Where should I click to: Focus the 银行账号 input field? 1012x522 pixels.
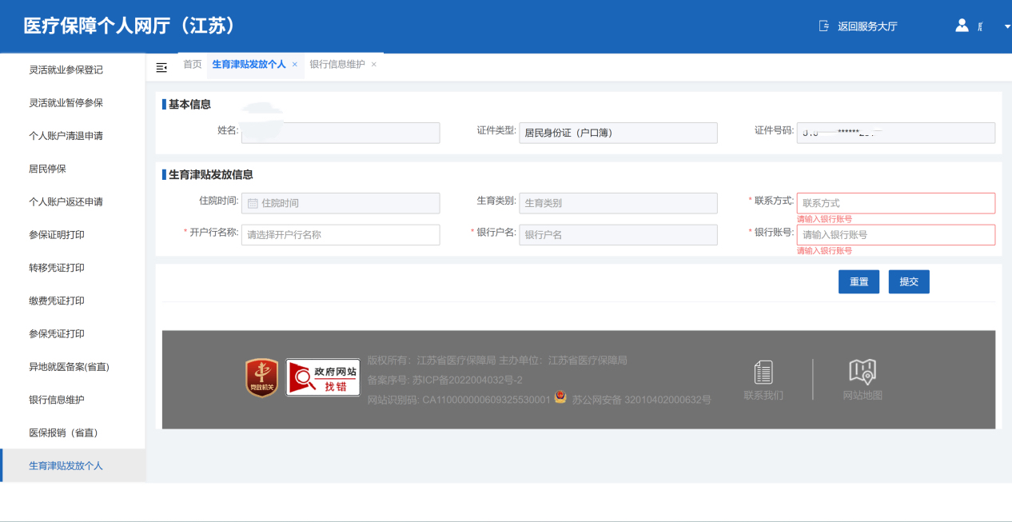click(895, 235)
